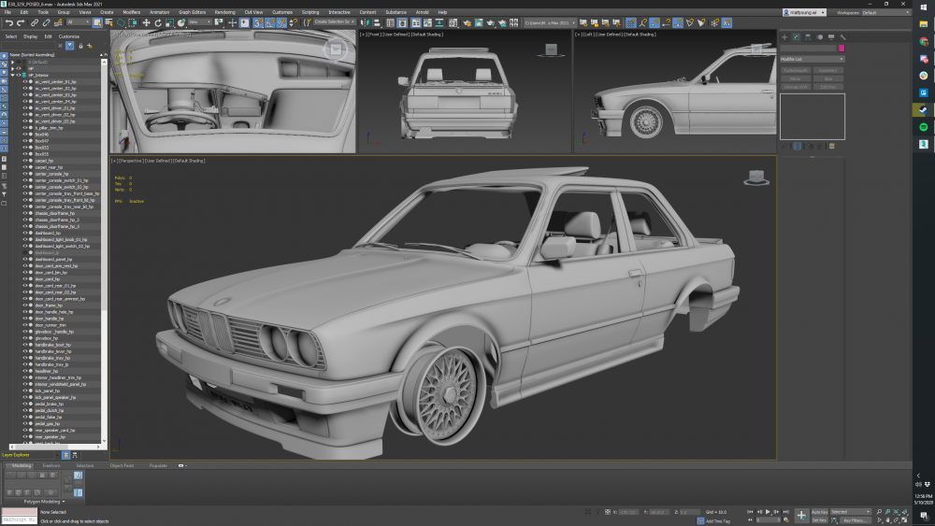The height and width of the screenshot is (526, 935).
Task: Expand the 0 (default) layer
Action: (x=12, y=62)
